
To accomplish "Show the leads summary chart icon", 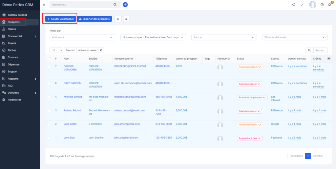I will point(118,19).
